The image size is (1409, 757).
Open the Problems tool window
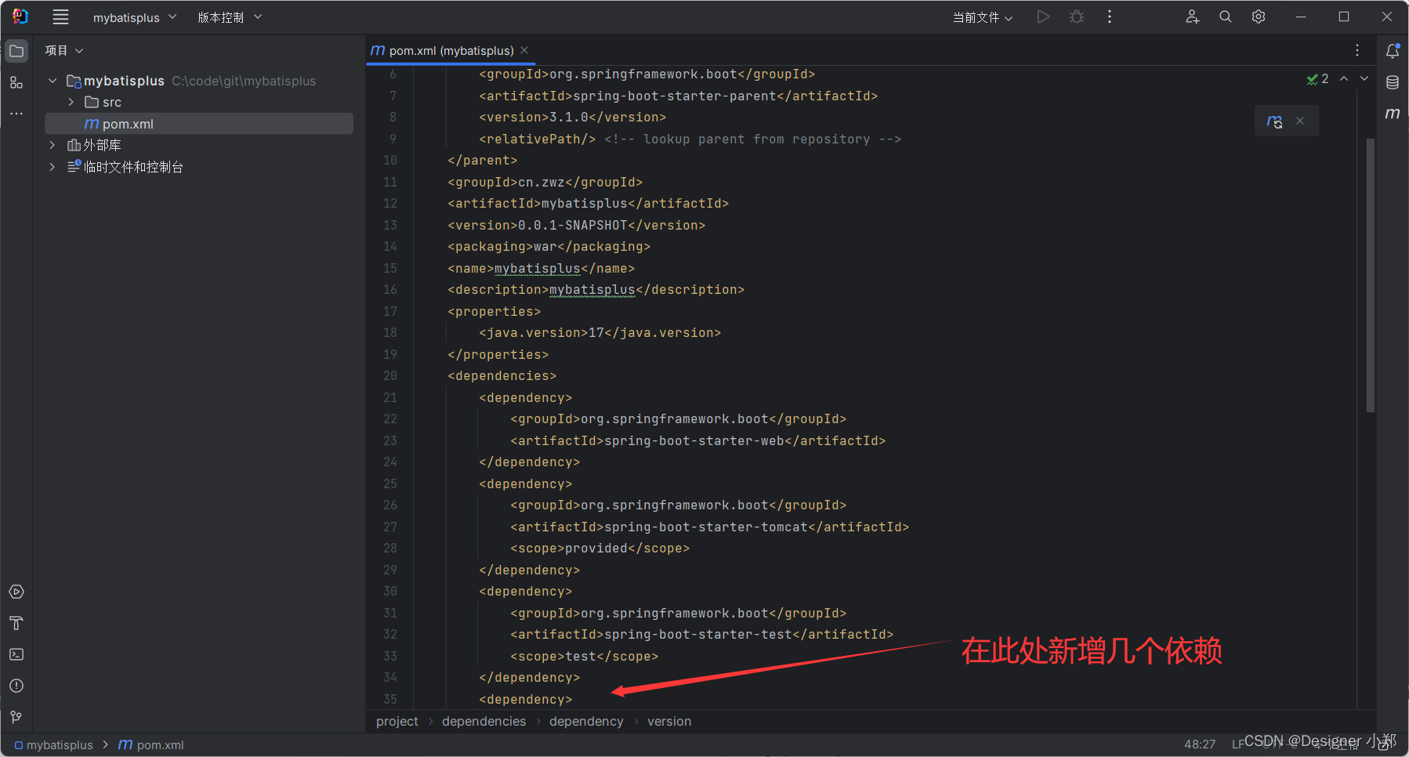point(16,686)
